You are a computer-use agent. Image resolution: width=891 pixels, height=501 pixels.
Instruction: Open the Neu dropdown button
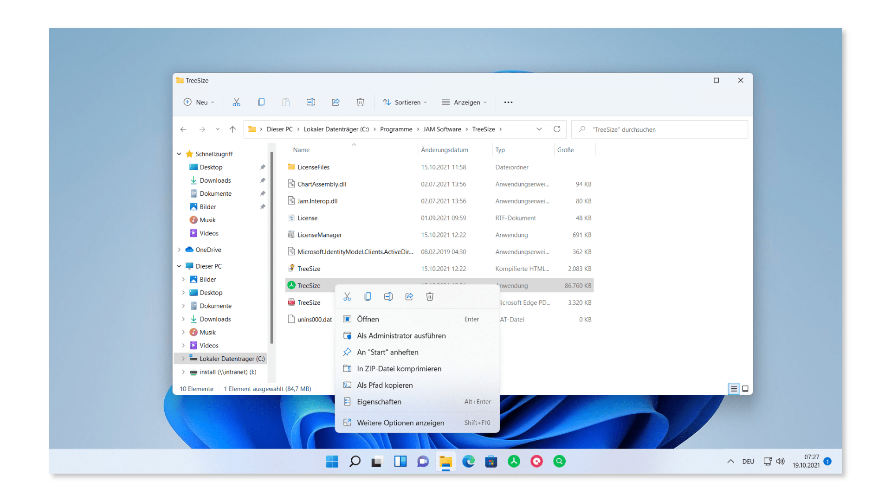click(199, 102)
